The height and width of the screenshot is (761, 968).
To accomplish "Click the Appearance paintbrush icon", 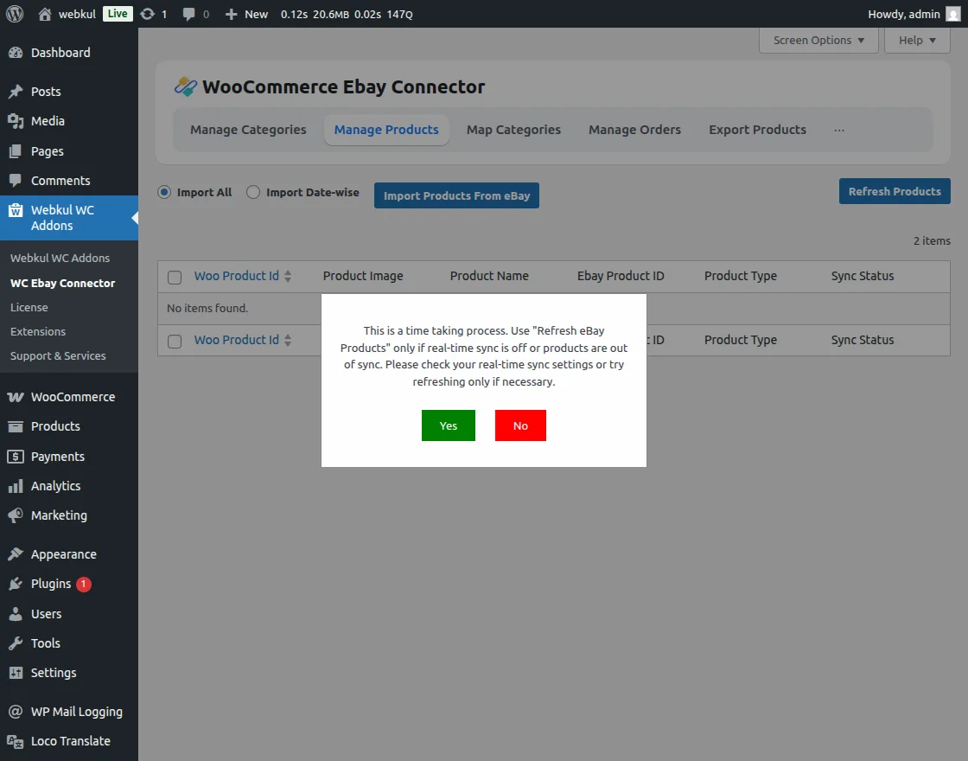I will pyautogui.click(x=16, y=554).
